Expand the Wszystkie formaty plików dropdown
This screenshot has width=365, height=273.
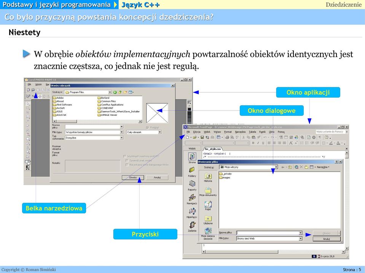tap(122, 132)
